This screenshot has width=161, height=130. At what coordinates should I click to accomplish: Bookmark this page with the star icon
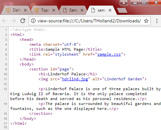(x=146, y=21)
